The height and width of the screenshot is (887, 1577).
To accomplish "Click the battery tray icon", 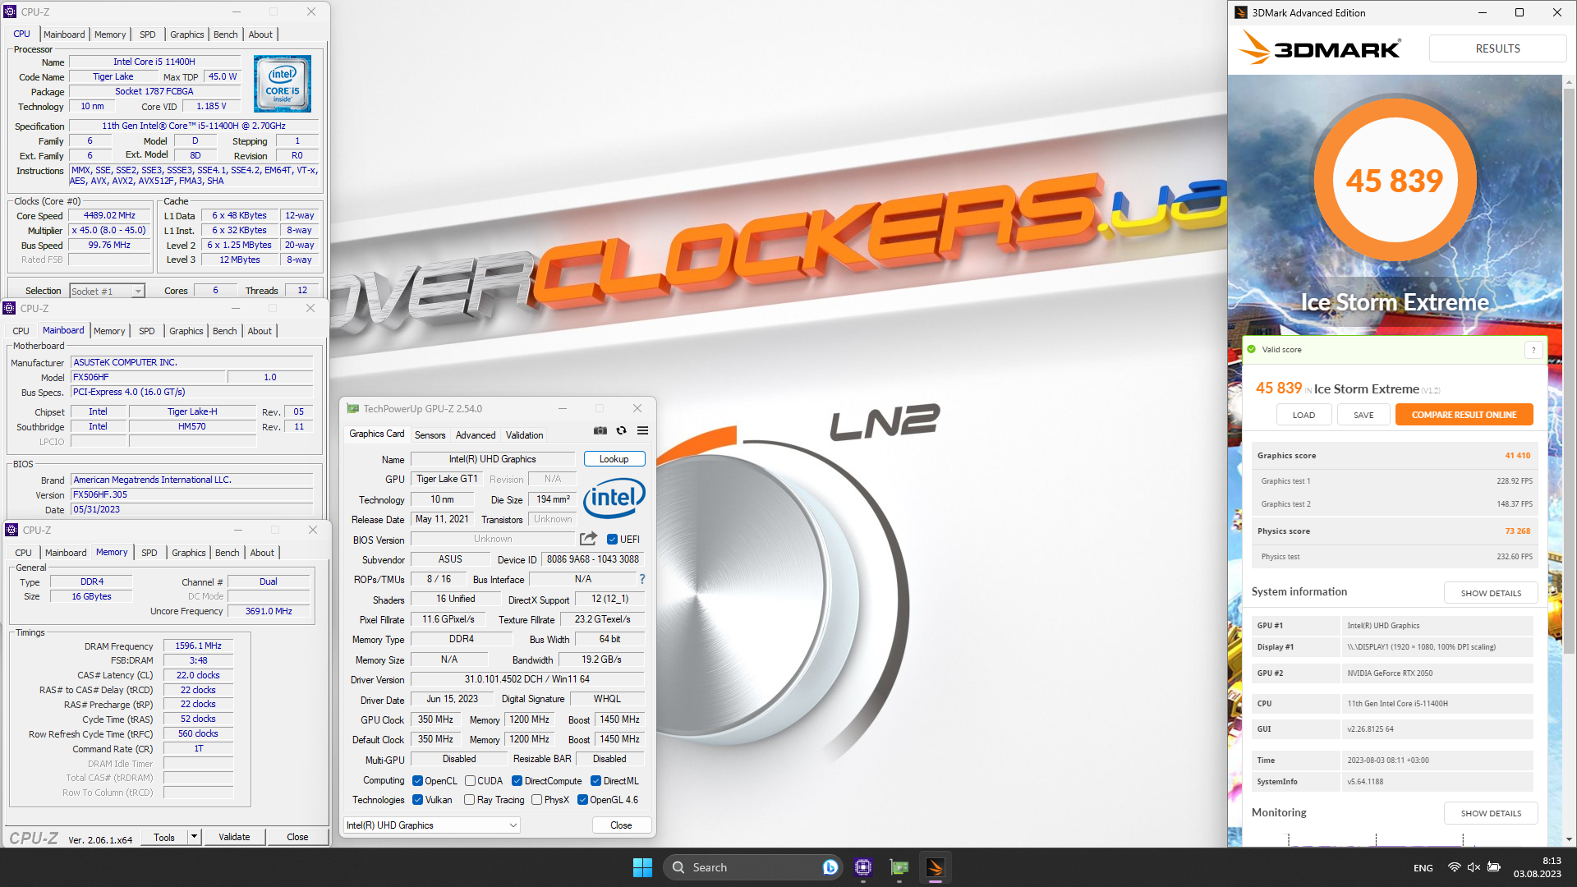I will [1494, 867].
